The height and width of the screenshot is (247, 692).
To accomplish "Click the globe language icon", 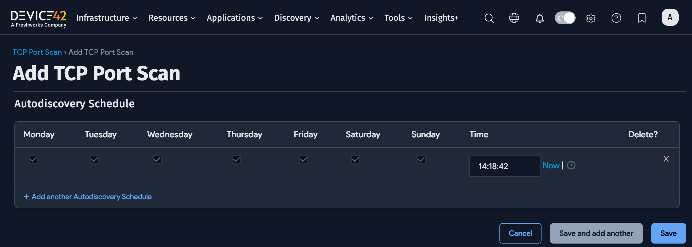I will [514, 18].
